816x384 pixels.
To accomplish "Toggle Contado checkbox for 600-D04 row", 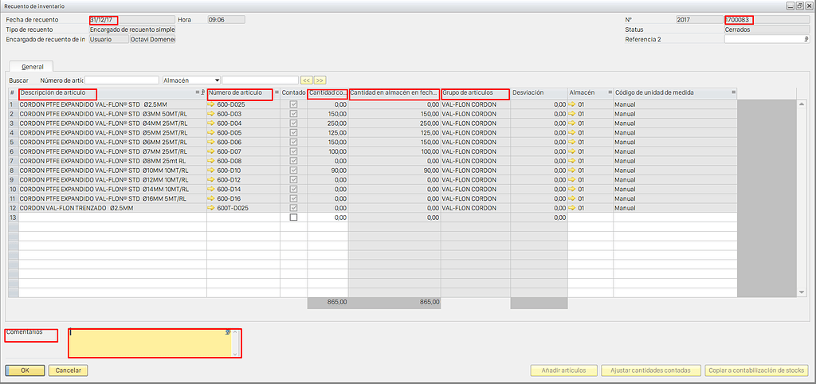I will tap(293, 123).
